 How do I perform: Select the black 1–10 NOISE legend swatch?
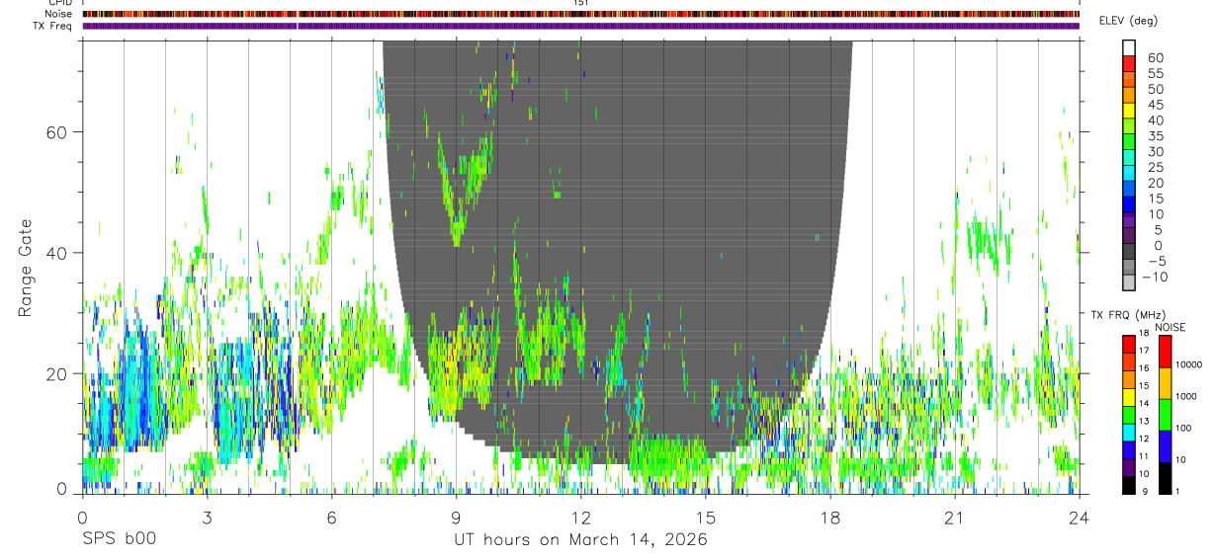[x=1164, y=478]
